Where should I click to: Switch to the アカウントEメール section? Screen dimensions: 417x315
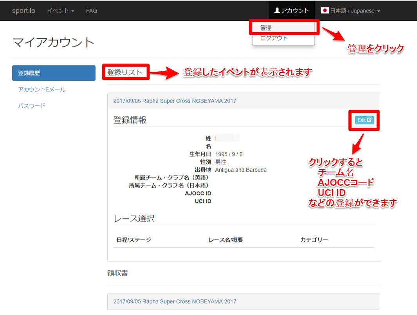(x=42, y=89)
